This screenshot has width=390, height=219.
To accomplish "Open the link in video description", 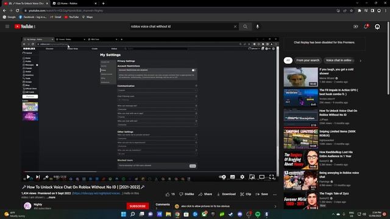I will point(97,193).
